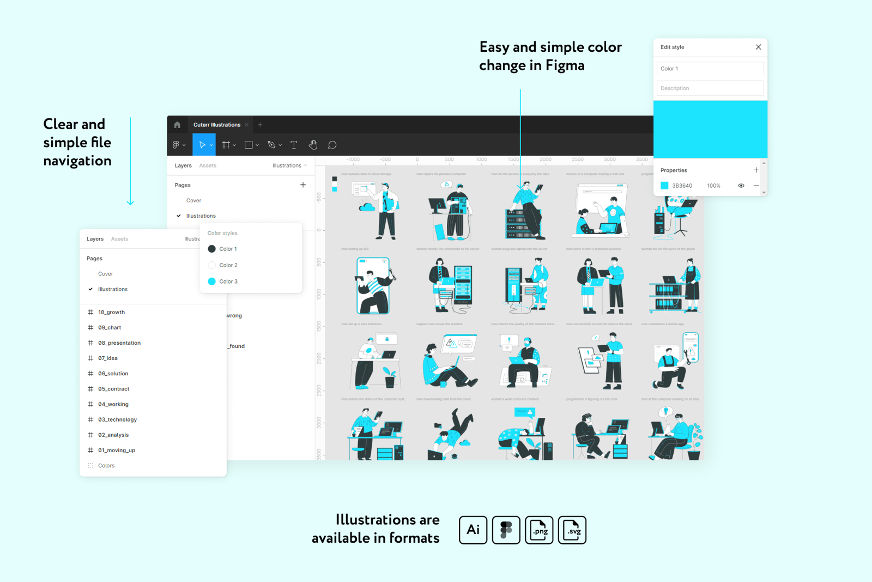Screen dimensions: 872x582
Task: Open the Frame tool options arrow
Action: tap(234, 146)
